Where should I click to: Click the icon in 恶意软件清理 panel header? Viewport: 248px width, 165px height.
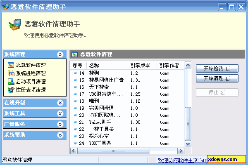coord(75,54)
